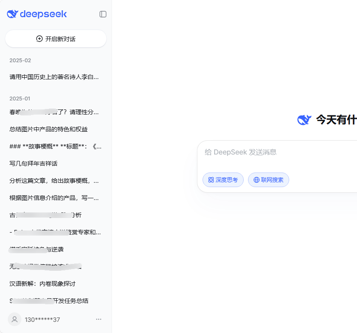Viewport: 357px width, 333px height.
Task: Open the ellipsis dropdown beside 130******37
Action: [x=99, y=319]
